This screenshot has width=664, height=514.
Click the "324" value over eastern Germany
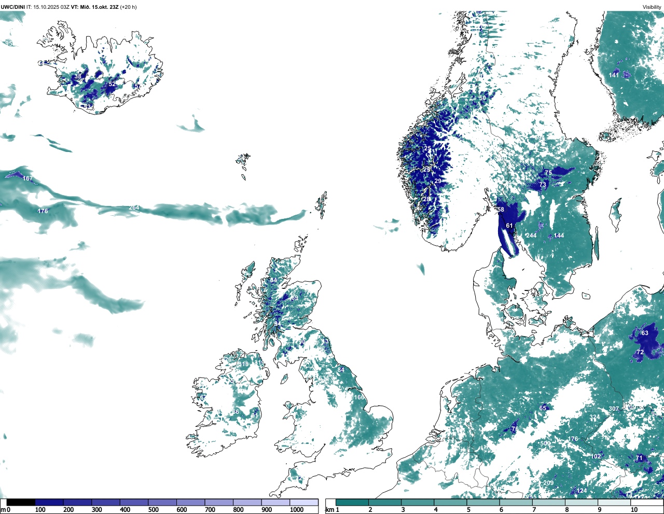click(x=594, y=417)
